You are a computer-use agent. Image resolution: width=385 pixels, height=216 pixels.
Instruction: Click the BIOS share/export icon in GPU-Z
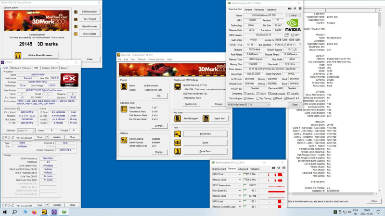click(x=286, y=35)
